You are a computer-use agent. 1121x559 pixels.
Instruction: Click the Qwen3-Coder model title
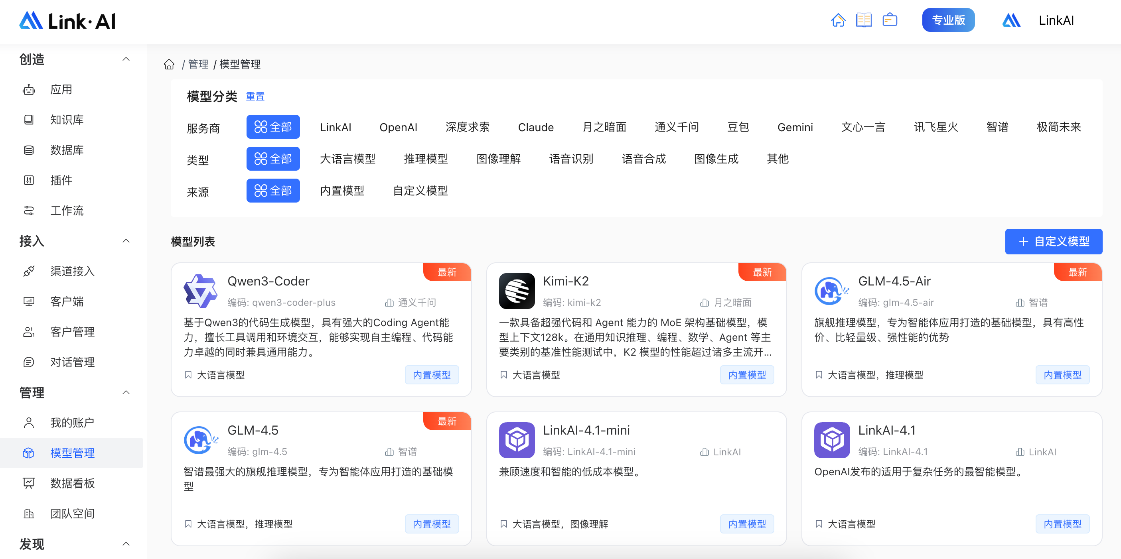point(268,281)
